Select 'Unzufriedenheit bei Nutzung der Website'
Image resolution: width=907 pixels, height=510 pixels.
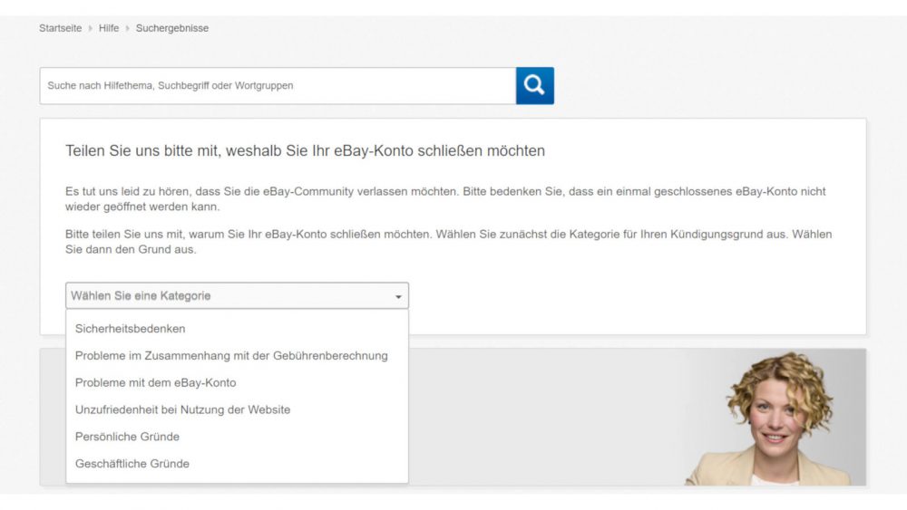(237, 409)
